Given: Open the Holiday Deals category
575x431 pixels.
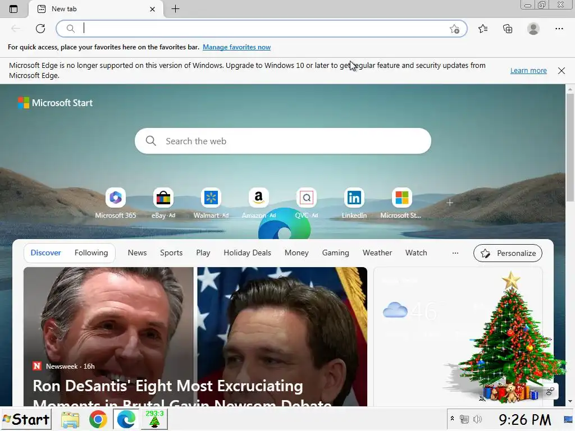Looking at the screenshot, I should pos(247,253).
